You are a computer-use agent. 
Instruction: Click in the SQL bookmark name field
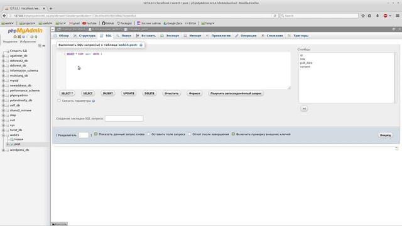pos(124,119)
